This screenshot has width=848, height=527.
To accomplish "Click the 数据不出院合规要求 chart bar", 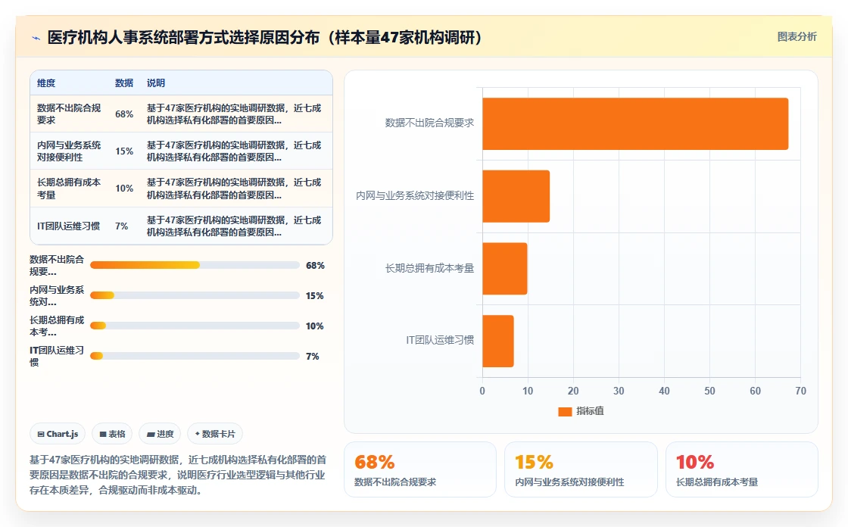I will 635,123.
